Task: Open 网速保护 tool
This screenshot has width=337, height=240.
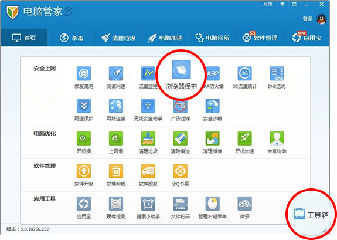Action: click(x=84, y=110)
